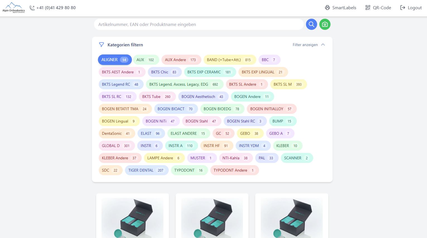Call the +41 (0)41 429 80 80 link
Image resolution: width=427 pixels, height=238 pixels.
tap(56, 8)
